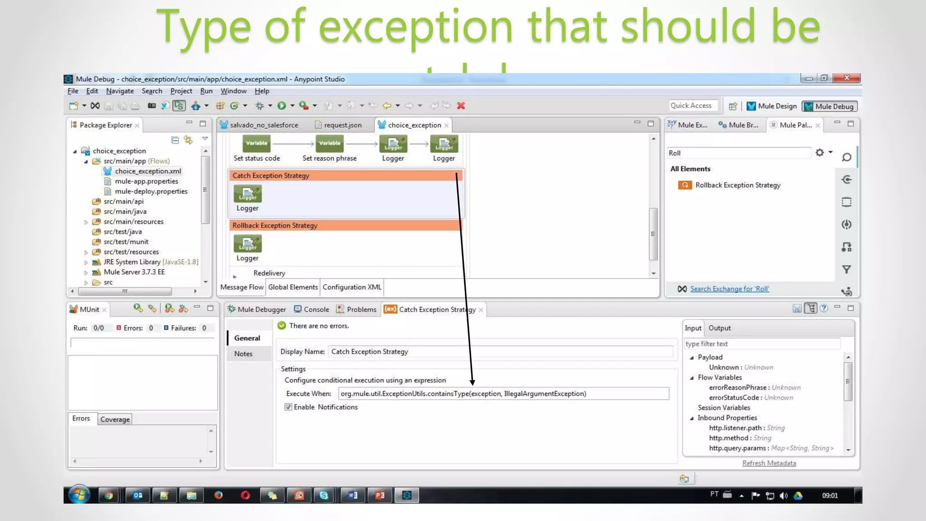
Task: Expand the Mule Server 3.7.3 EE node
Action: coord(86,272)
